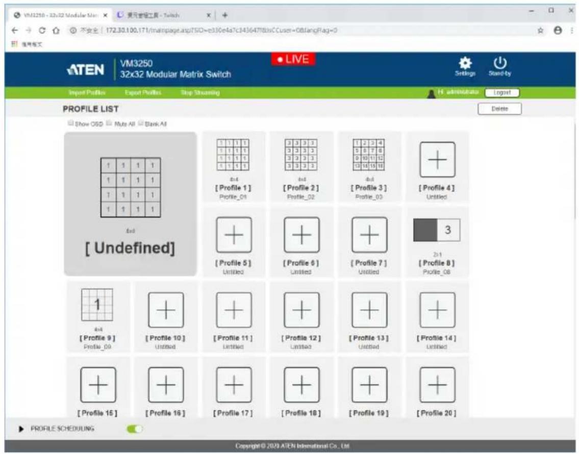The image size is (579, 454).
Task: Click the ATEN logo
Action: coord(86,69)
